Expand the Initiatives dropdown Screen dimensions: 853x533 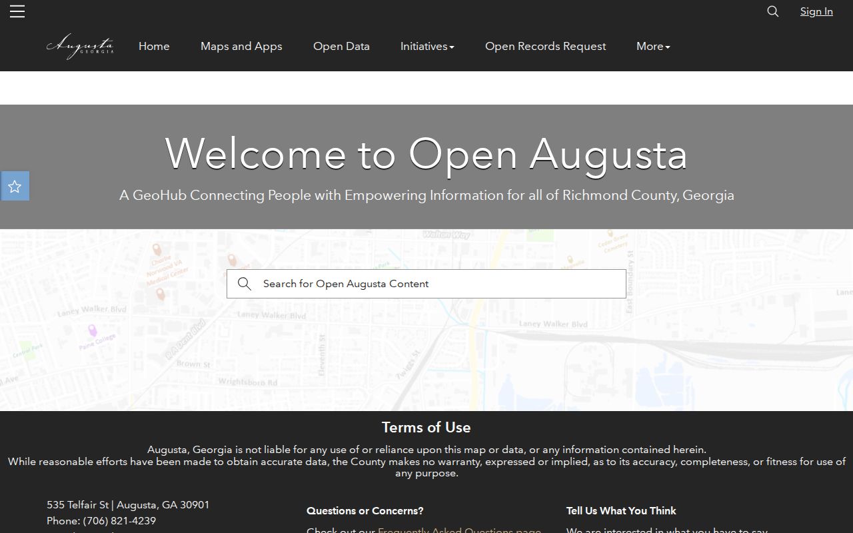(427, 46)
